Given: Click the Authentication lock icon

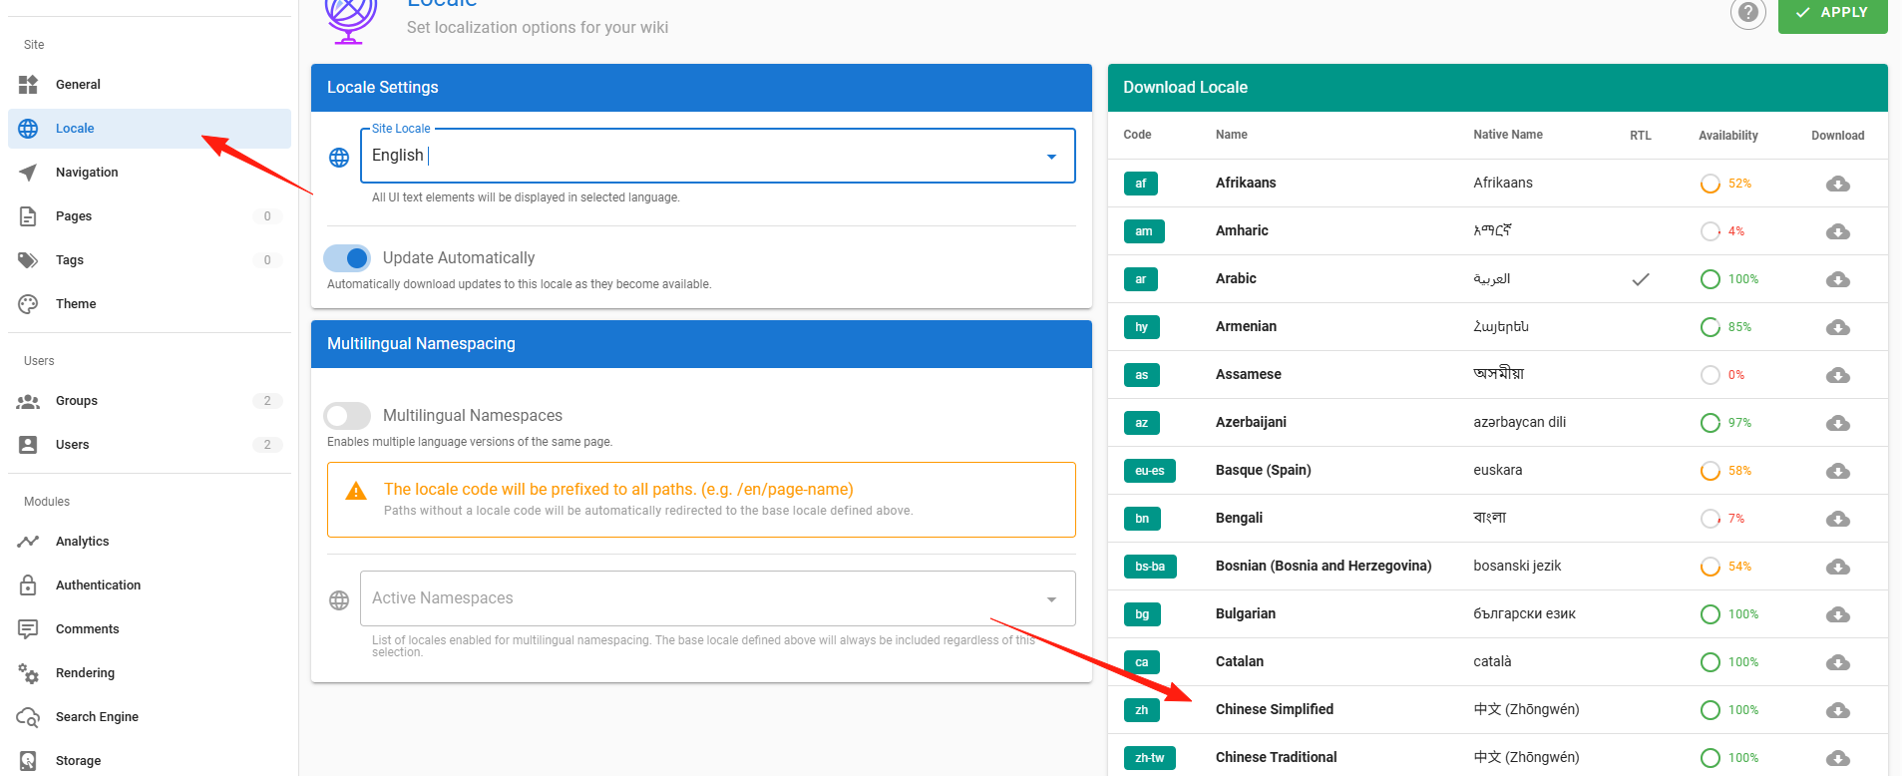Looking at the screenshot, I should tap(28, 585).
